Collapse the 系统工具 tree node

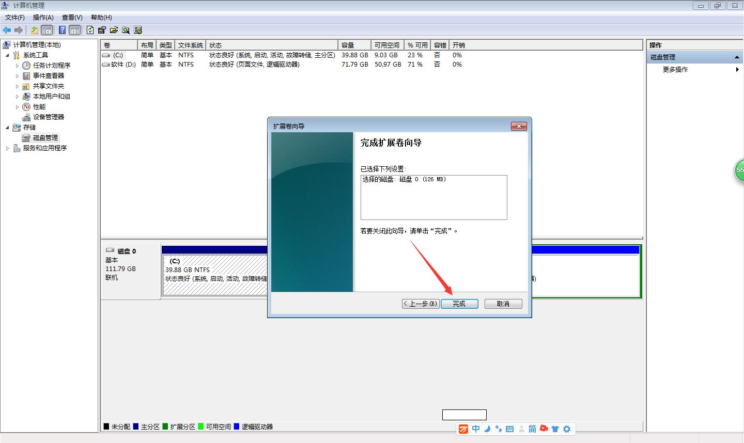click(x=7, y=55)
